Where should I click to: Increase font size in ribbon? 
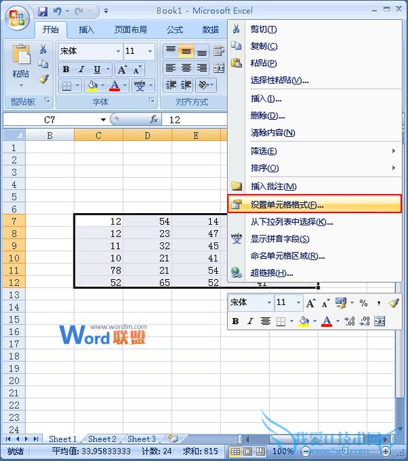point(122,69)
